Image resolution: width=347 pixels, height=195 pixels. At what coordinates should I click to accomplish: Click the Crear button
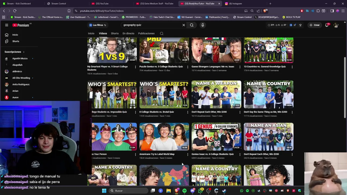click(314, 25)
